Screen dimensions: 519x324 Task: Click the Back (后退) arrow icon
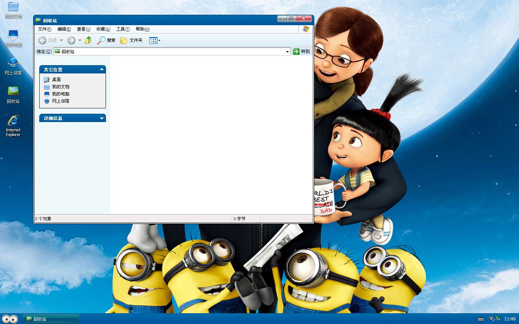43,40
